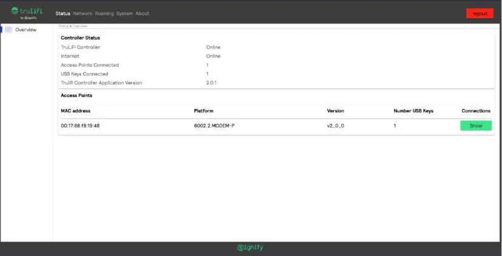The height and width of the screenshot is (256, 502).
Task: Open the About menu
Action: tap(142, 13)
